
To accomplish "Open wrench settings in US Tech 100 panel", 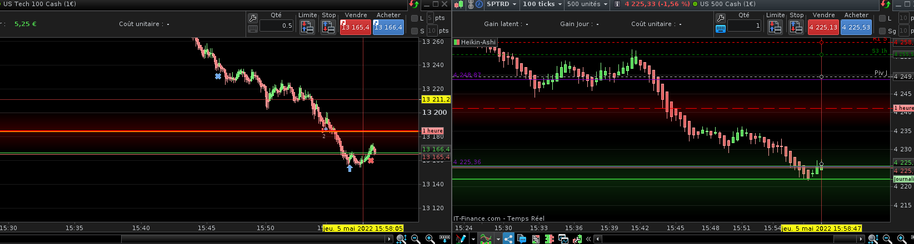I will point(253,18).
